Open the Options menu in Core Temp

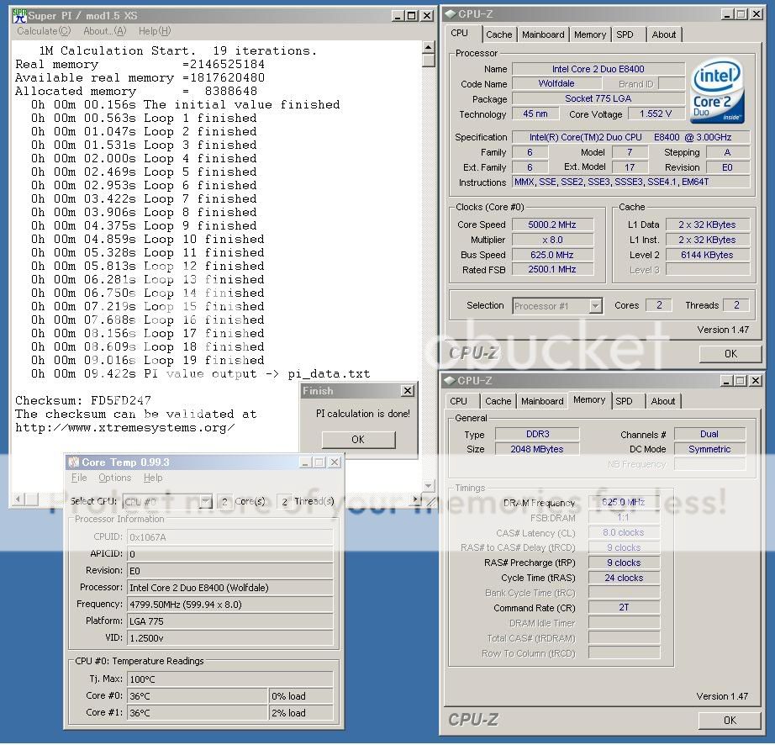(114, 478)
